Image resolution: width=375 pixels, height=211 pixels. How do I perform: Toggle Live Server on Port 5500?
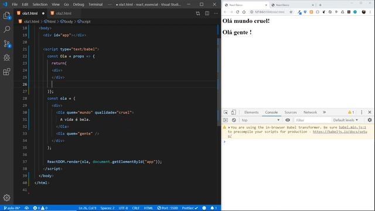(168, 208)
